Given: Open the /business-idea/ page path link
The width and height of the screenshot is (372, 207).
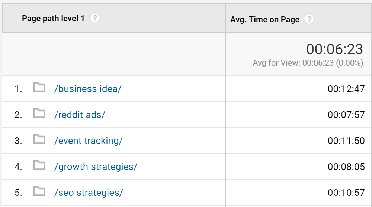Looking at the screenshot, I should point(88,89).
